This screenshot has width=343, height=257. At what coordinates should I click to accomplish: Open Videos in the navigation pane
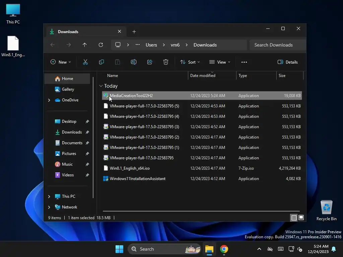point(68,175)
